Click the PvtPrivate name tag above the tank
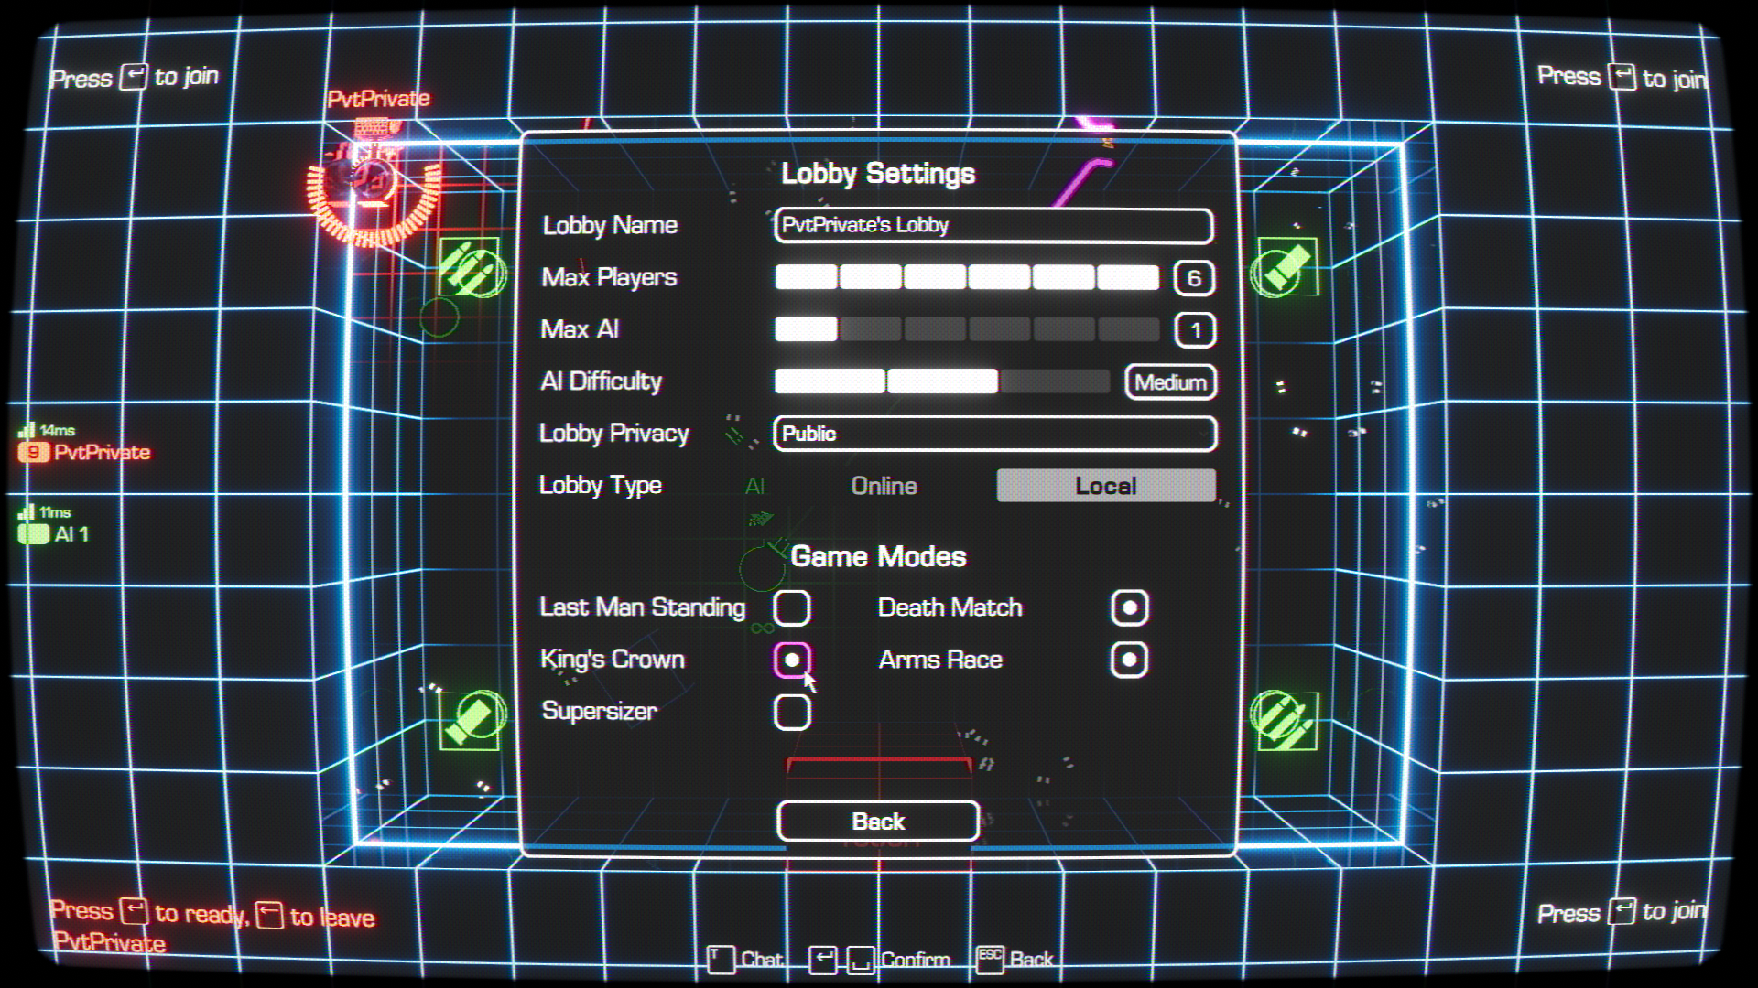 tap(378, 99)
